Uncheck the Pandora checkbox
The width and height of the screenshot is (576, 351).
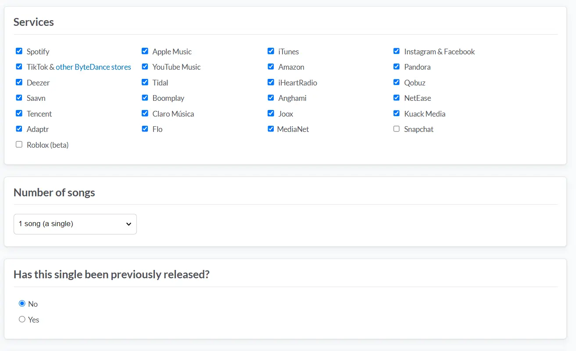point(397,67)
